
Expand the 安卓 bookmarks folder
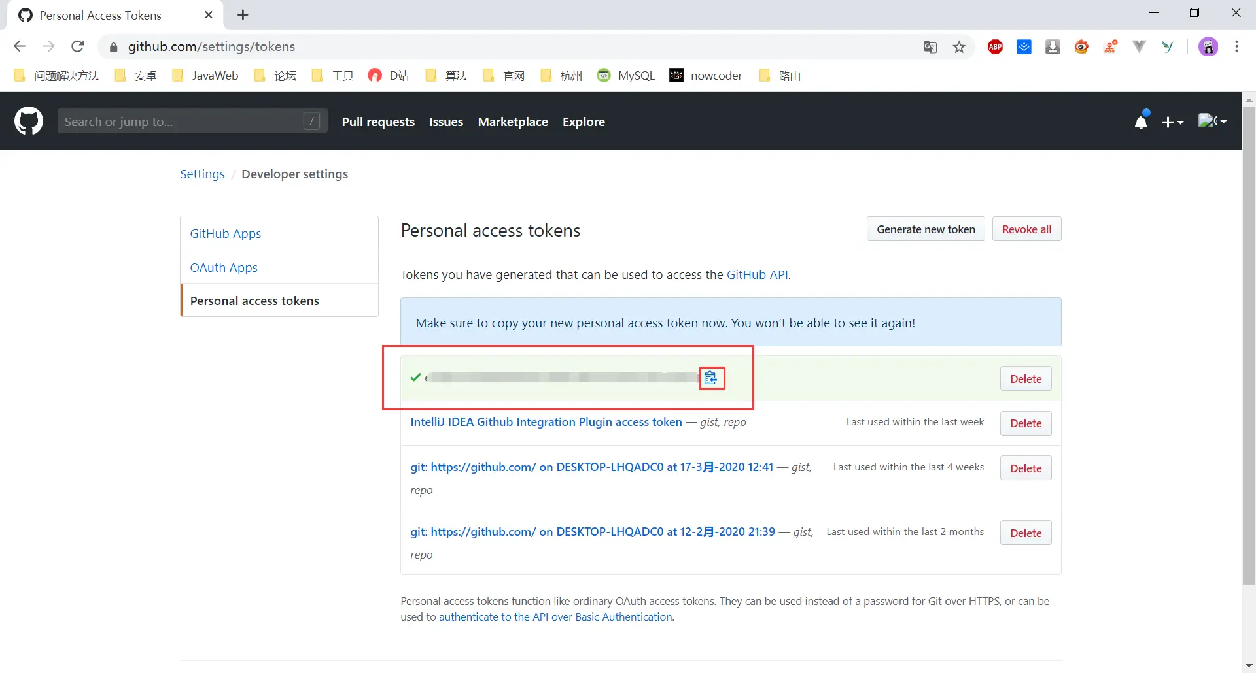tap(135, 75)
